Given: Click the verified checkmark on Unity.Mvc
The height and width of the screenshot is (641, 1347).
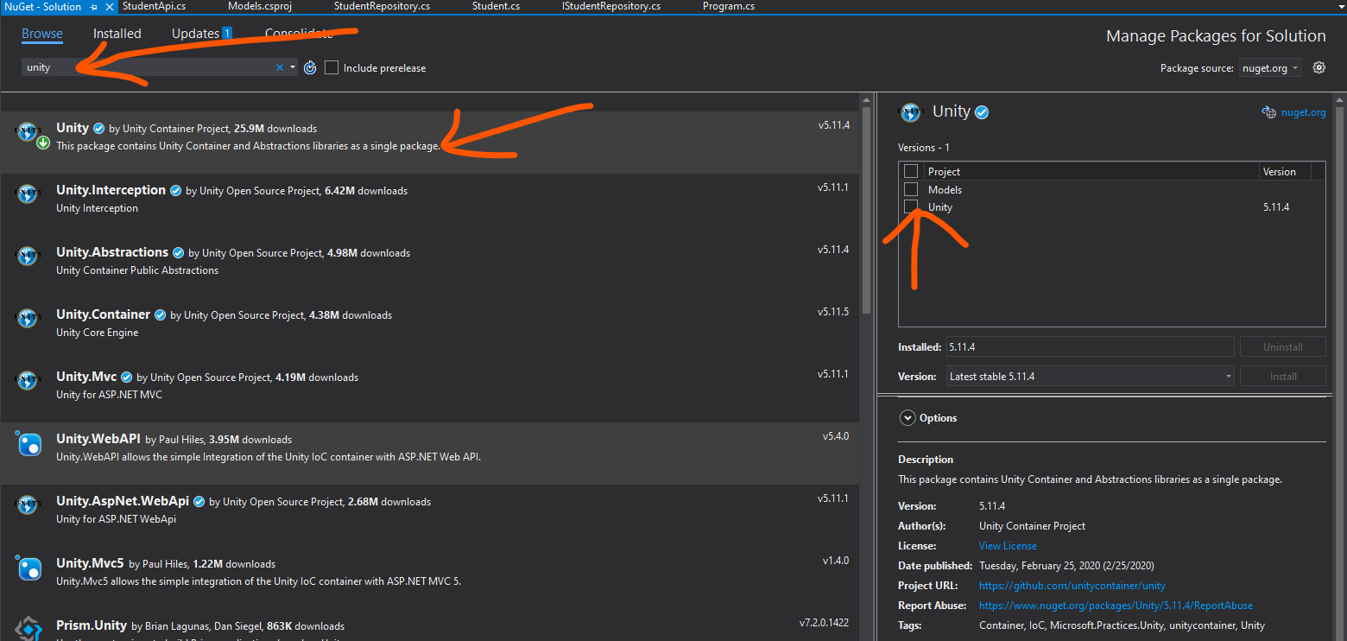Looking at the screenshot, I should point(127,378).
